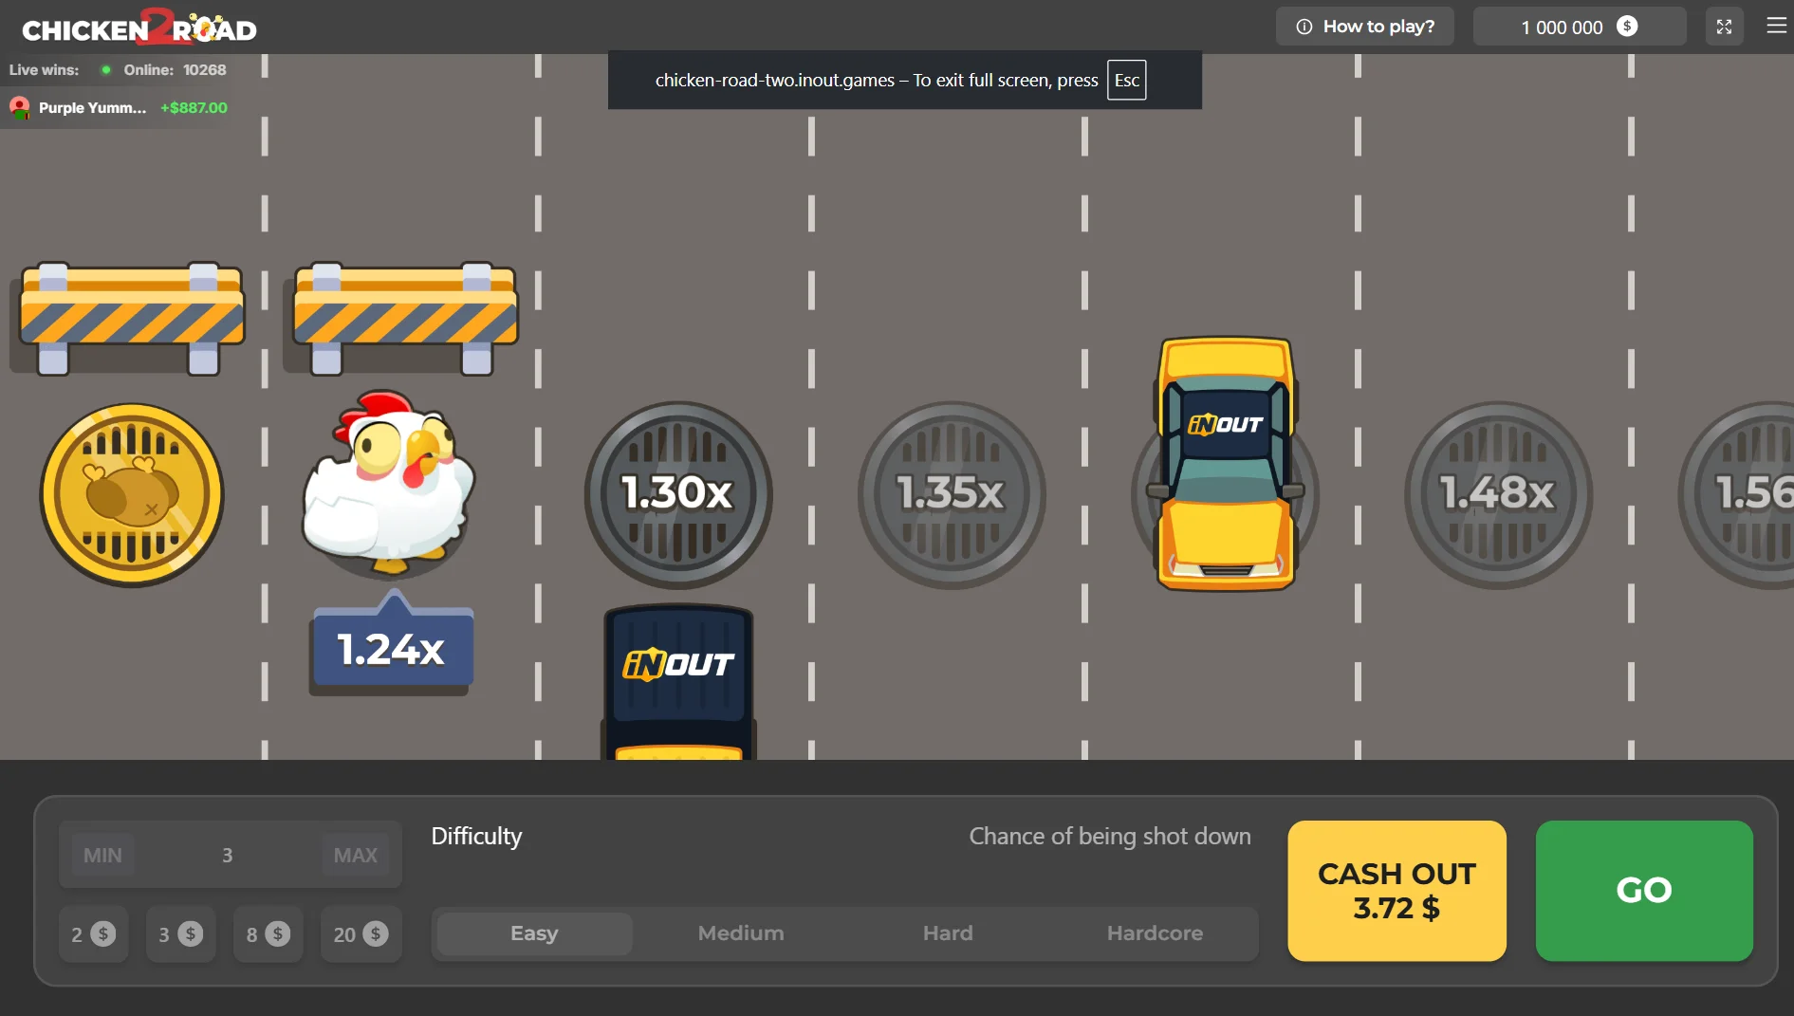Click the Esc key hint in notification
Screen dimensions: 1794x1016
click(x=1126, y=80)
